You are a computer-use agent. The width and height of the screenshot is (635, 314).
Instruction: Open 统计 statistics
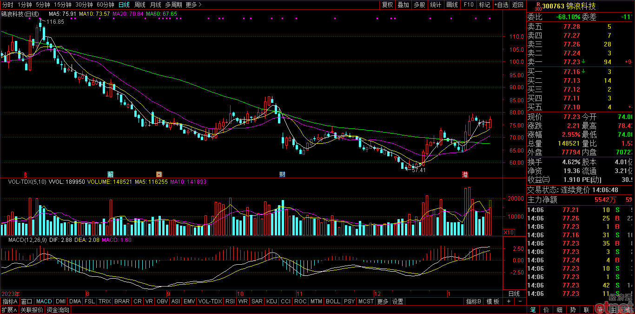(x=436, y=5)
